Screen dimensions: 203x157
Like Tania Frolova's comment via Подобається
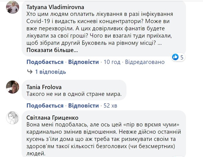[45, 105]
